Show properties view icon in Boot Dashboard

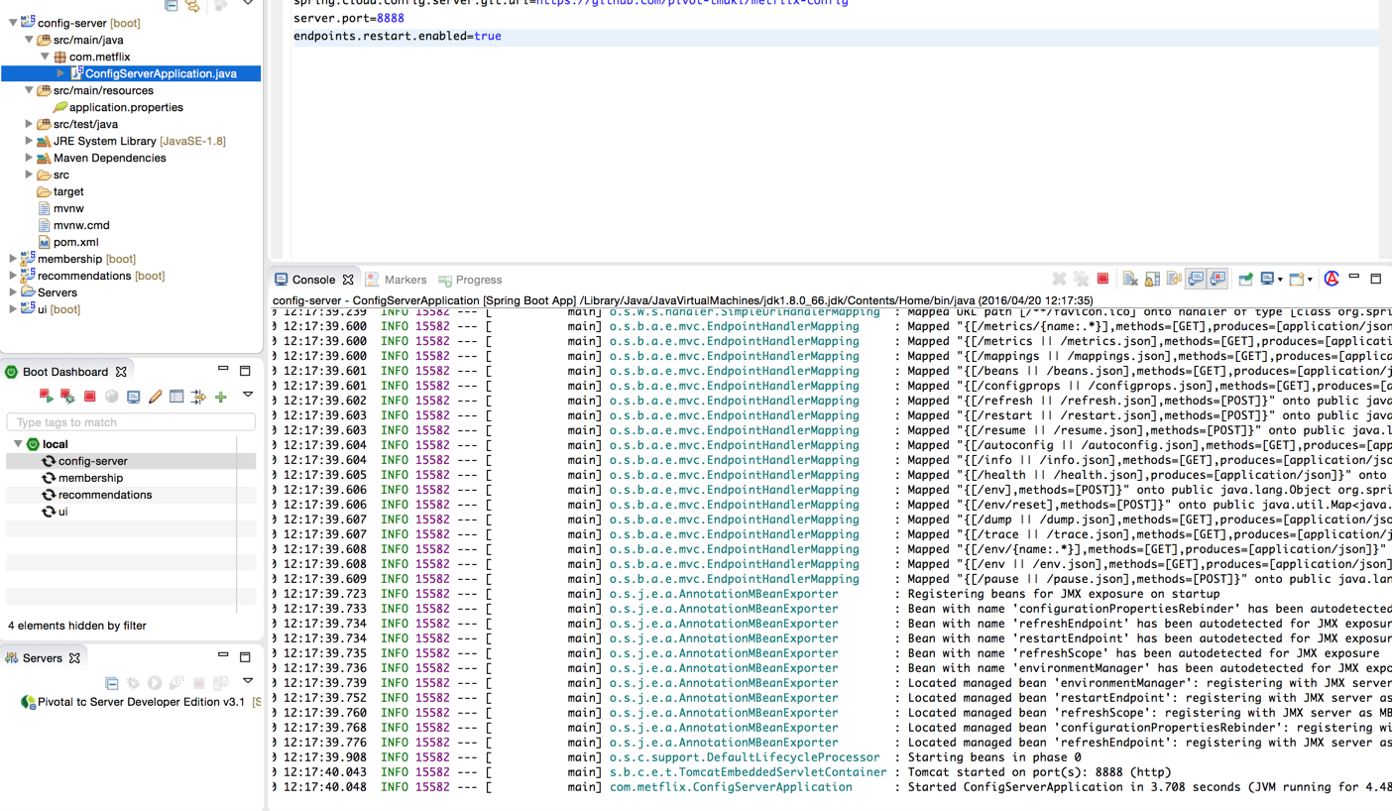point(176,397)
